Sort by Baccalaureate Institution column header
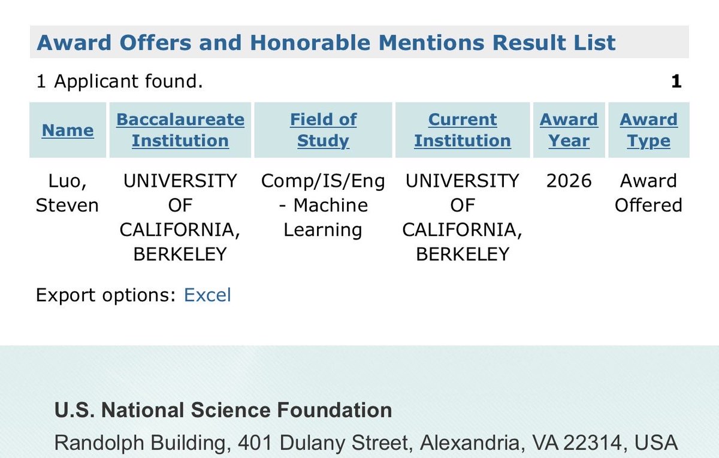This screenshot has height=458, width=719. 180,130
